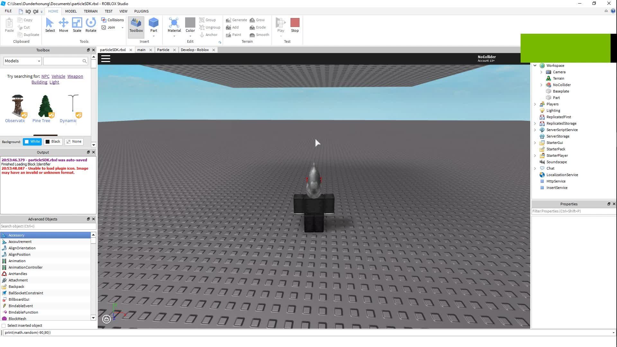Switch to the MODEL ribbon tab
This screenshot has width=617, height=347.
(x=71, y=11)
